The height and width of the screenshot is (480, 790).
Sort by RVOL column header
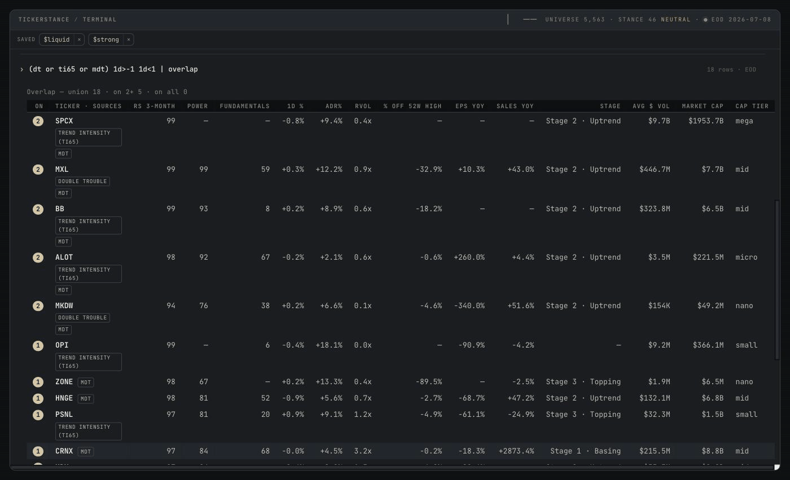coord(363,106)
